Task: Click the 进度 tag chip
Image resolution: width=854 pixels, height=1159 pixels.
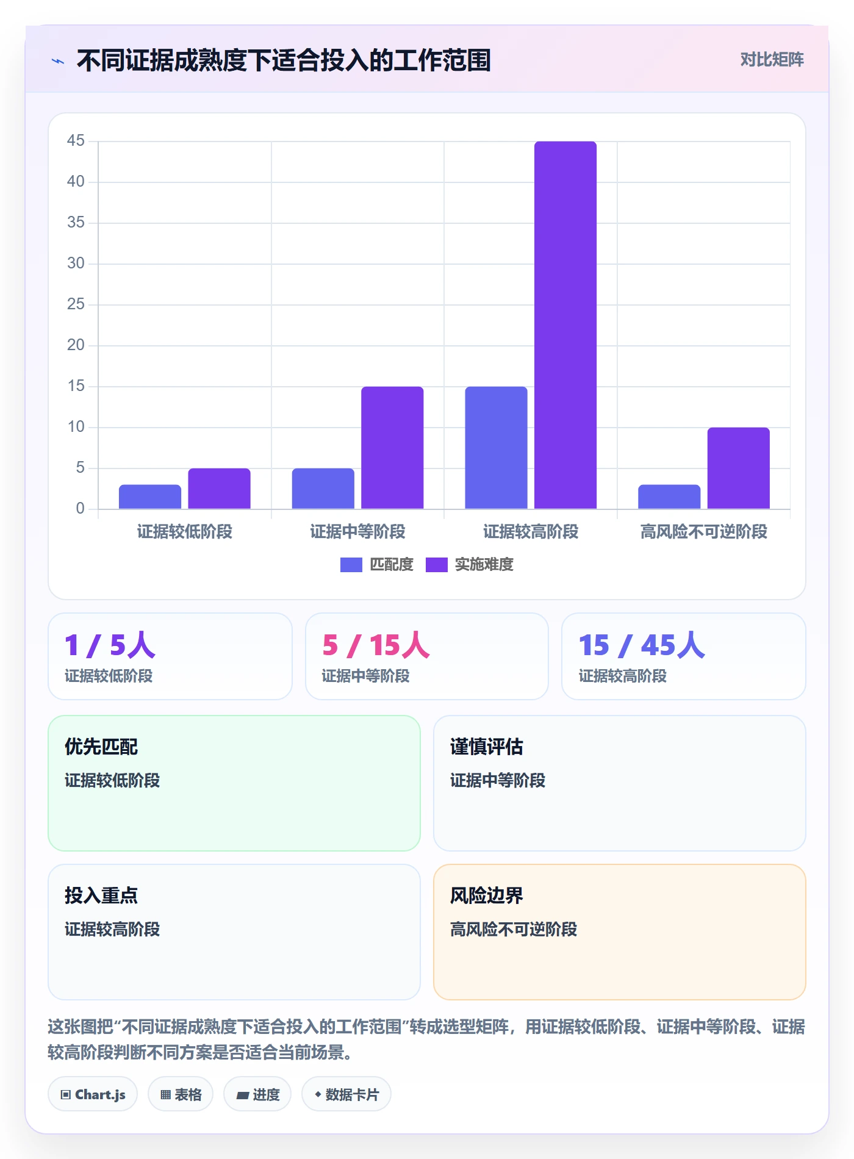Action: tap(257, 1094)
